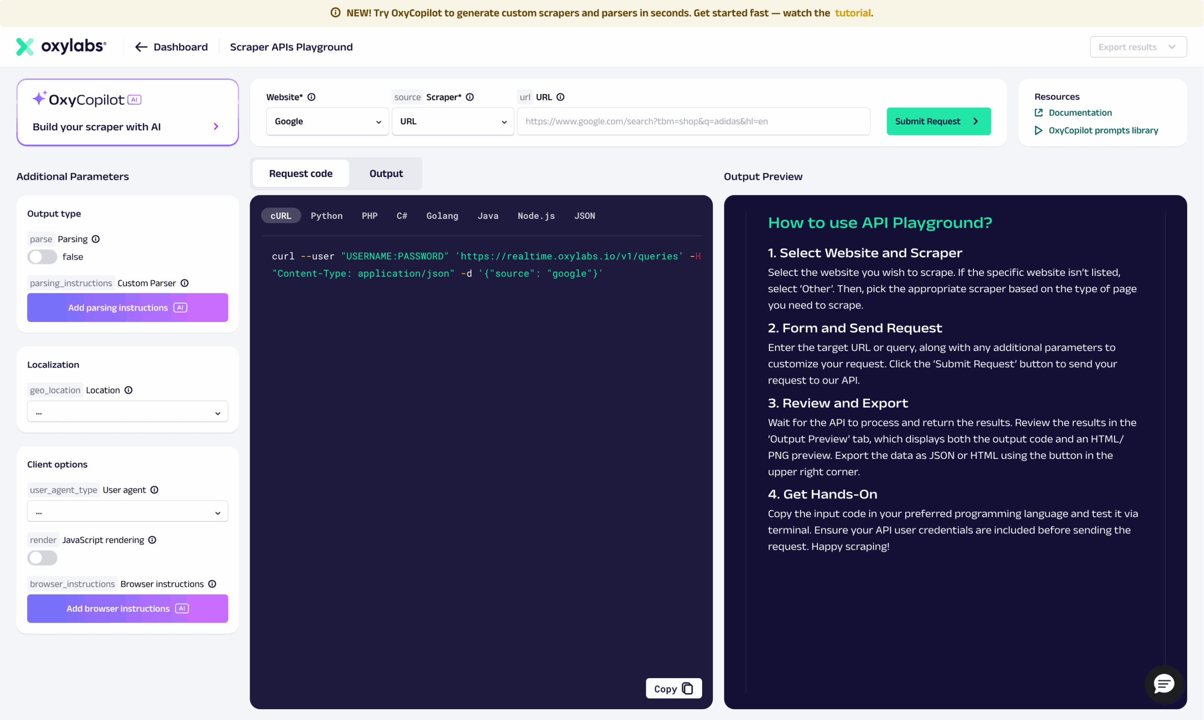Click the prompts library play icon

click(1038, 130)
